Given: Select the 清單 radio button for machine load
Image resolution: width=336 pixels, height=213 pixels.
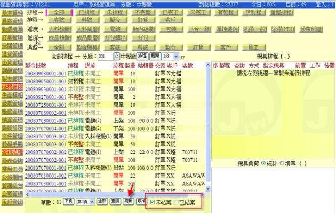Looking at the screenshot, I should point(282,163).
